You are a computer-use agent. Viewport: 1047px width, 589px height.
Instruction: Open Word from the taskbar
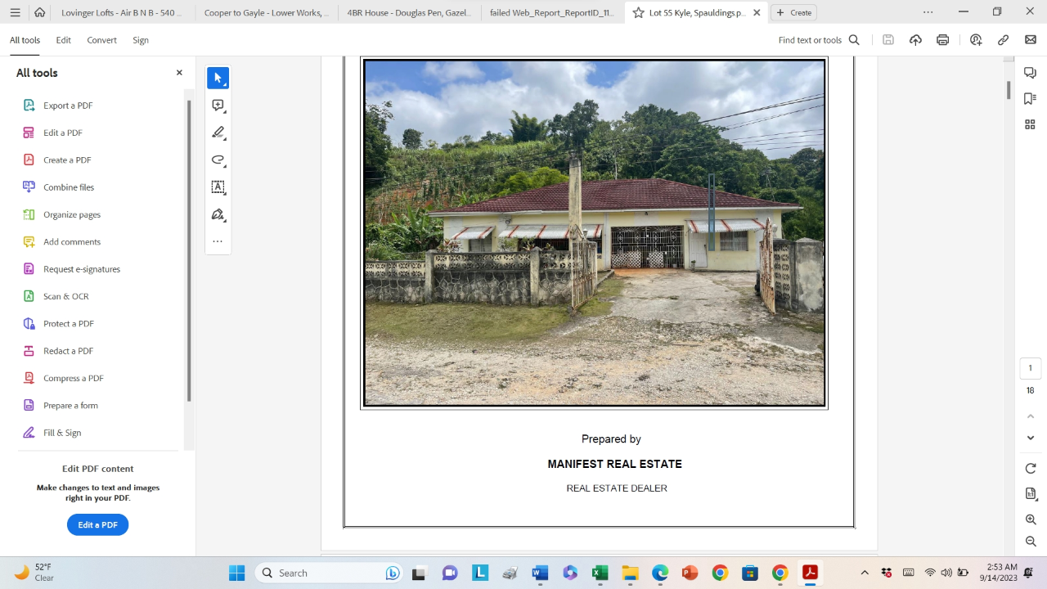point(540,573)
